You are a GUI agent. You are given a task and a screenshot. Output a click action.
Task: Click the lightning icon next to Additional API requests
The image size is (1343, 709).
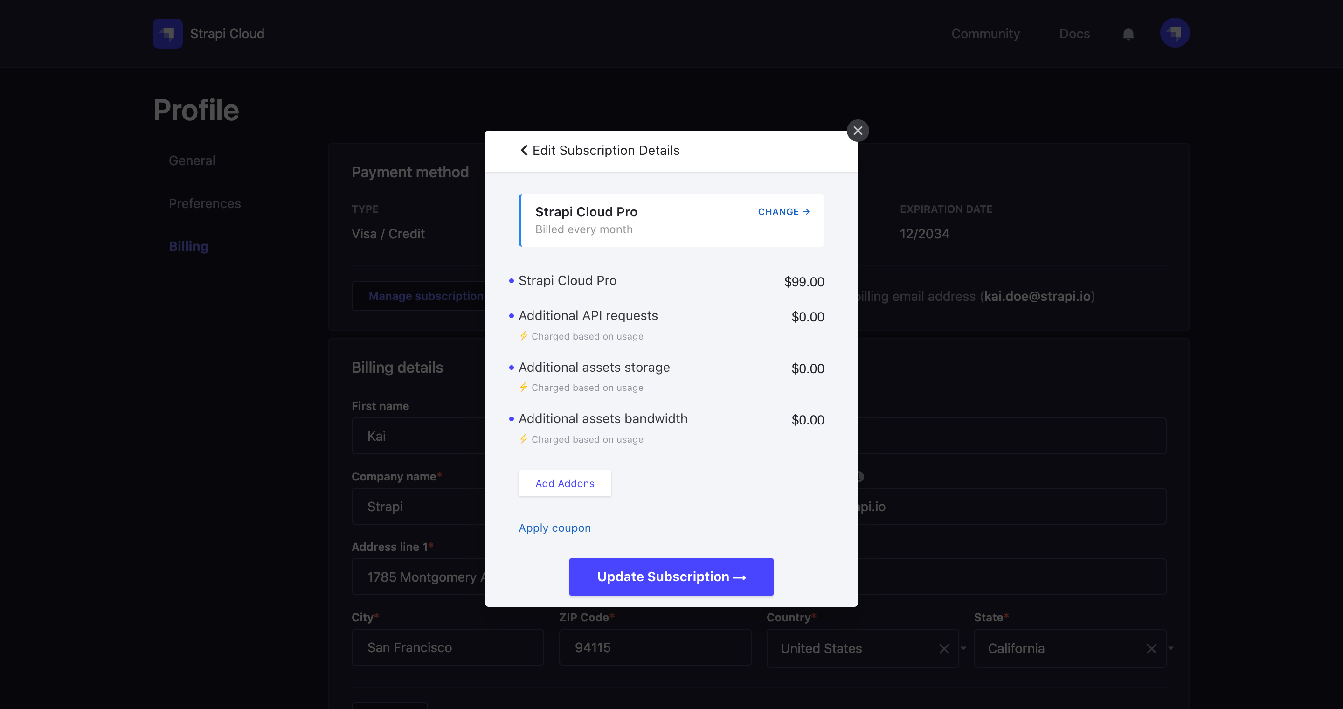523,336
